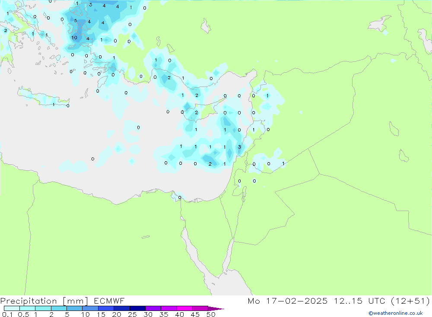Click the legend scale label '50'
The image size is (432, 317).
pos(211,314)
